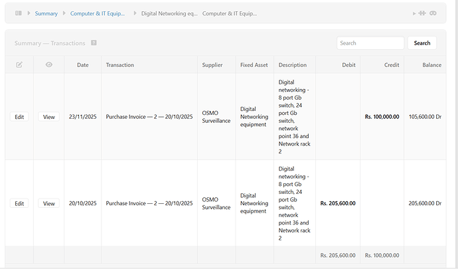Click the arrow between Summary and Computer & IT
The image size is (458, 269).
64,13
